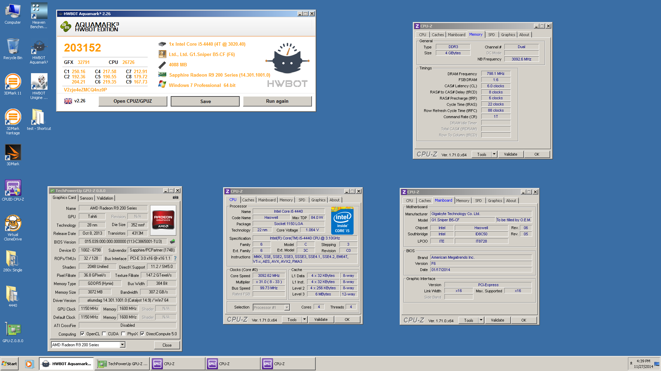Image resolution: width=661 pixels, height=371 pixels.
Task: Launch 3DMark Vantage desktop shortcut
Action: pos(13,122)
